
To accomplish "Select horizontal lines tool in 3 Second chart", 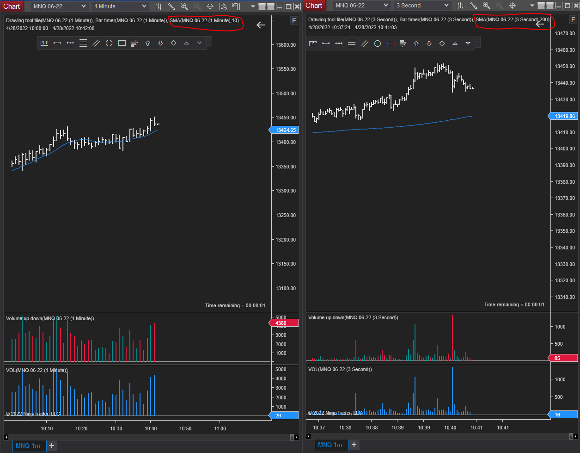I will [x=352, y=43].
